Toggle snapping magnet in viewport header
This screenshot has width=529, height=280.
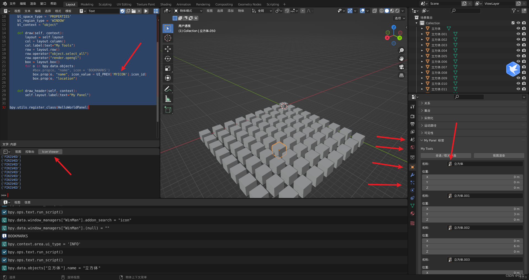pos(287,11)
